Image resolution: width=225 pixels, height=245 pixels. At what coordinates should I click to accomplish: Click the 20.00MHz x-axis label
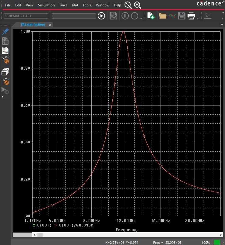coord(195,221)
